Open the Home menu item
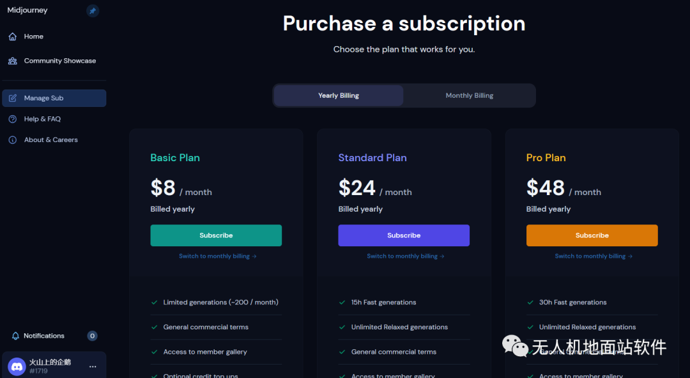 point(34,36)
